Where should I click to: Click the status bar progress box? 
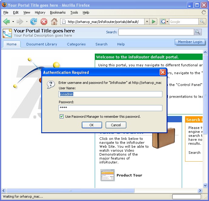(187, 196)
